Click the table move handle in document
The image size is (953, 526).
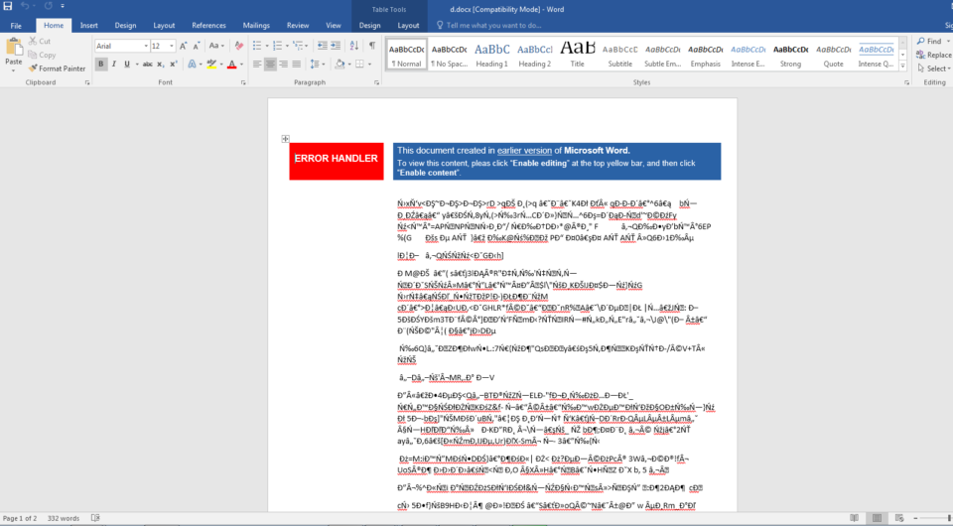pyautogui.click(x=285, y=139)
